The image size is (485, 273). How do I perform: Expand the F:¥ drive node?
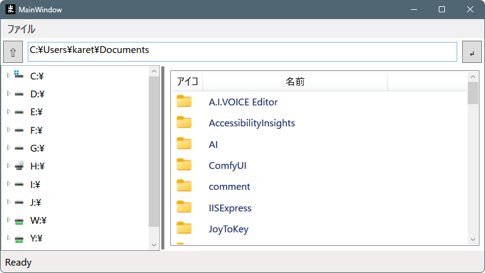click(x=9, y=129)
